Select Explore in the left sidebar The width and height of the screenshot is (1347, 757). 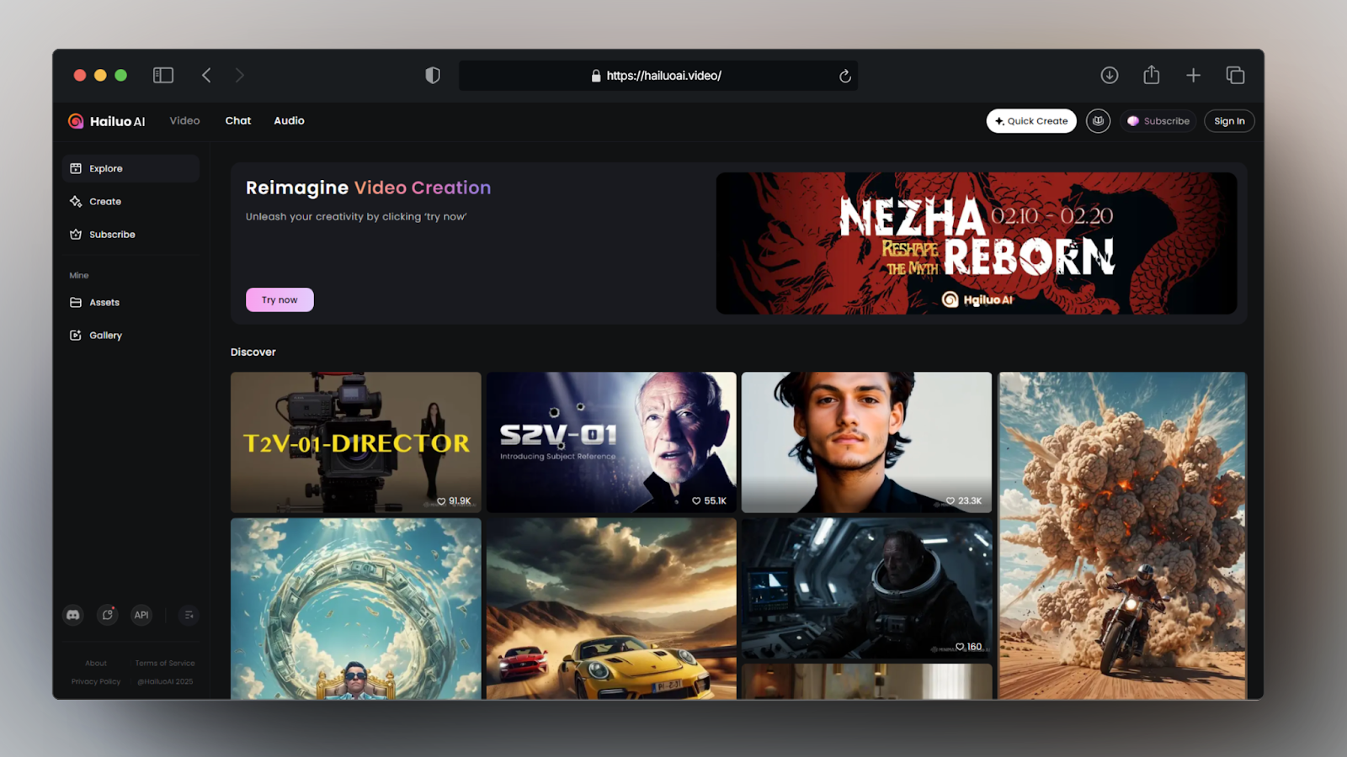[130, 168]
